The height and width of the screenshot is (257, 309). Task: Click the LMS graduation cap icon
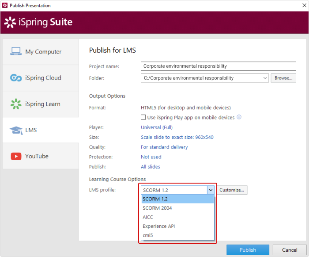coord(16,130)
